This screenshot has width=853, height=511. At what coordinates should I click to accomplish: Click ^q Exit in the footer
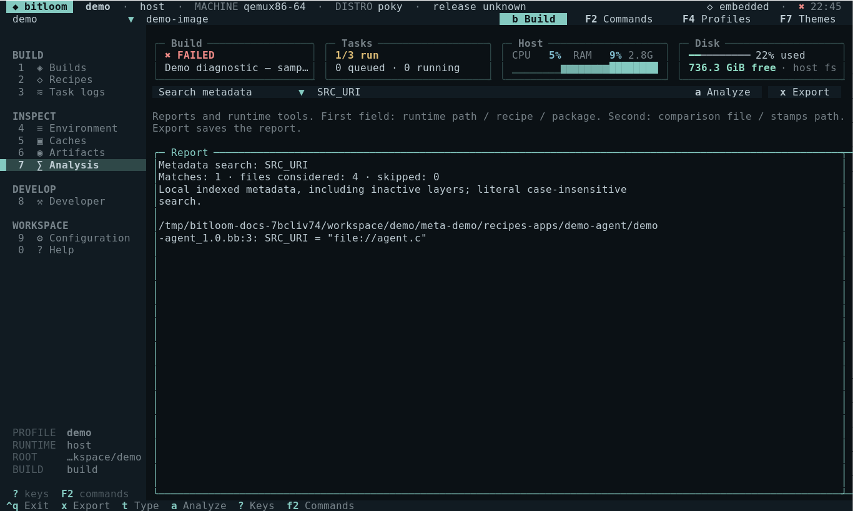click(x=27, y=505)
